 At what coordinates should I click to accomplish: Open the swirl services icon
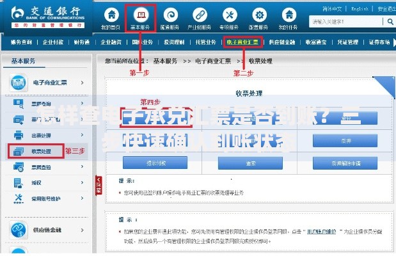point(170,15)
